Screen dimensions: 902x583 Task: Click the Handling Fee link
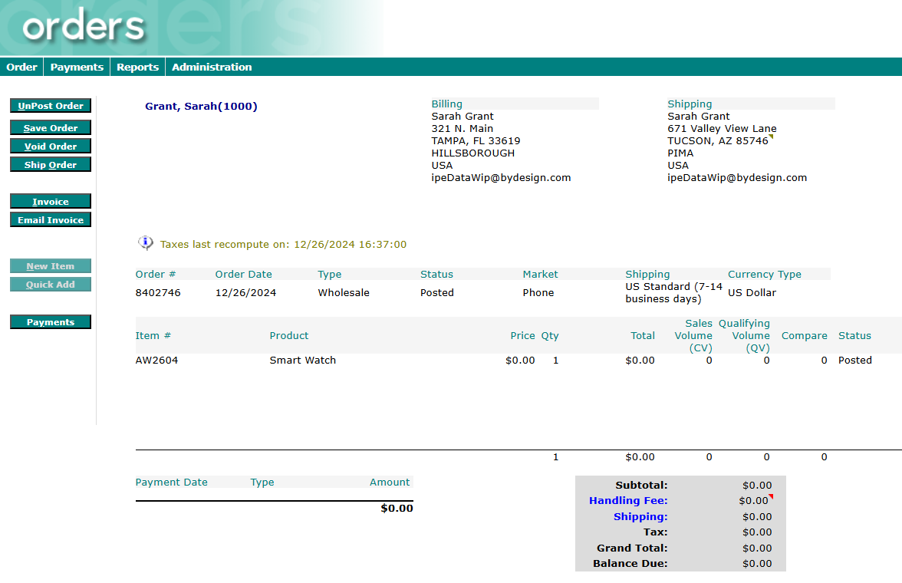click(x=628, y=501)
